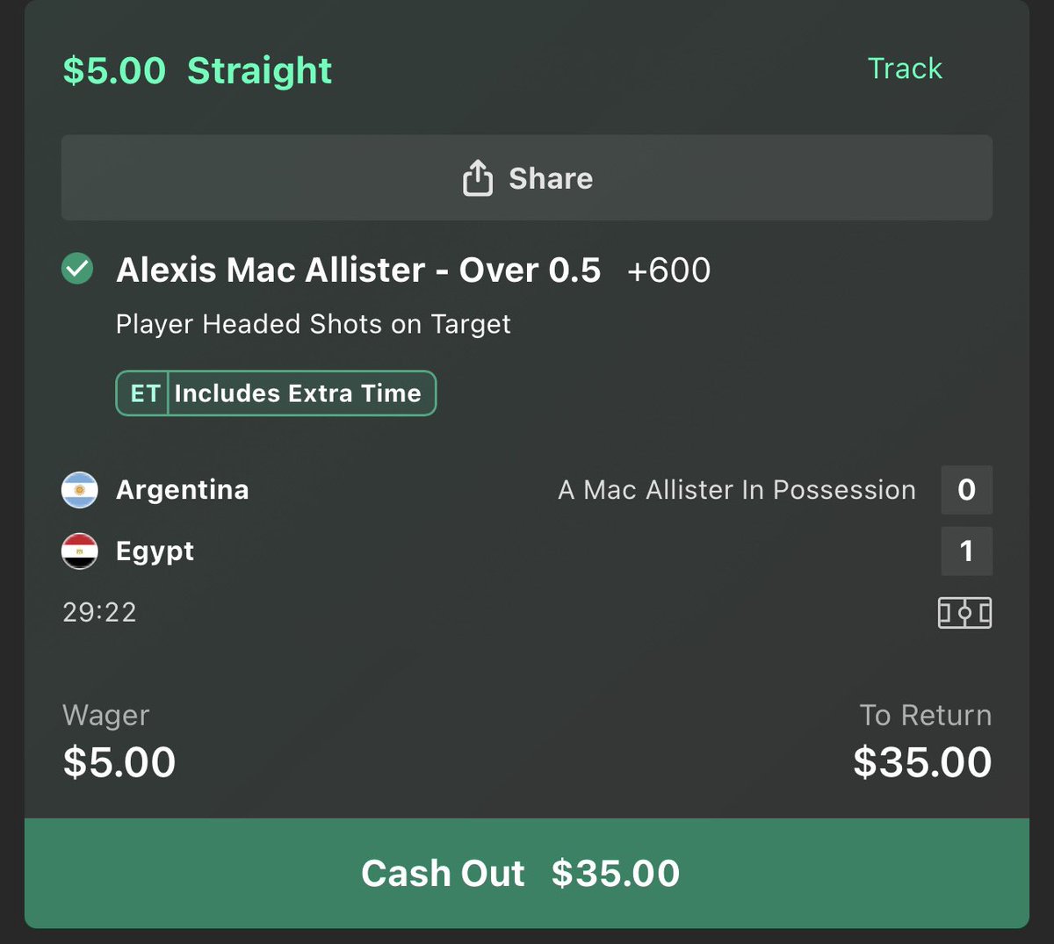Tap the 29:22 match clock
Image resolution: width=1054 pixels, height=944 pixels.
coord(100,612)
